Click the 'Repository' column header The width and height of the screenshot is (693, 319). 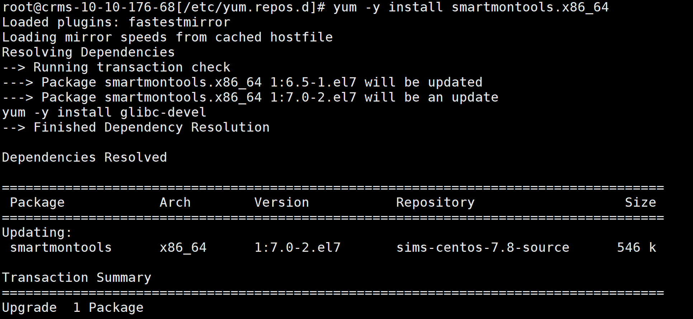point(435,203)
